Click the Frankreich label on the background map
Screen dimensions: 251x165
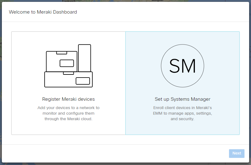tap(69, 1)
